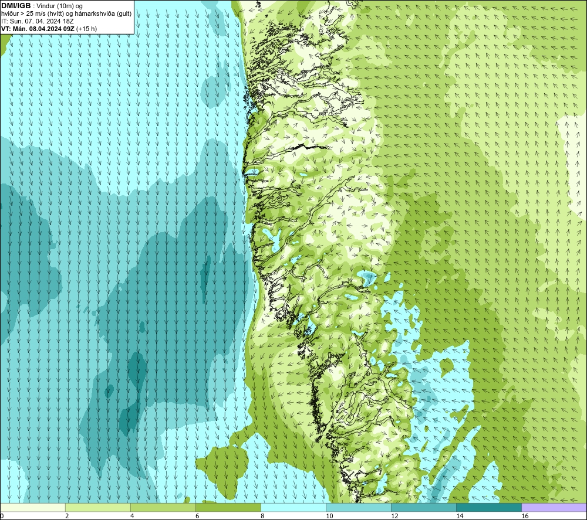Click the legend value "12"

coord(394,516)
